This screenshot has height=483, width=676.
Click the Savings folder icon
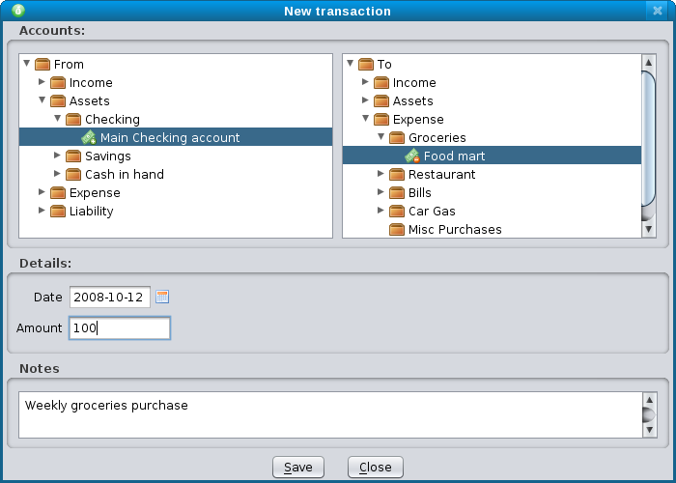point(73,156)
